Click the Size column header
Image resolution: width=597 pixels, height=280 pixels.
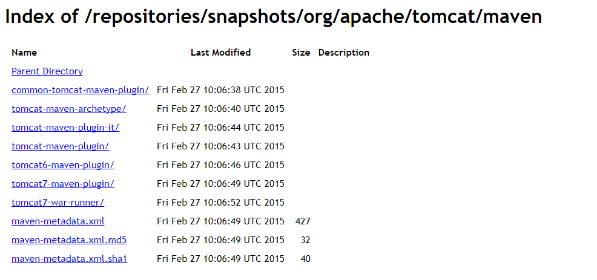pos(301,53)
